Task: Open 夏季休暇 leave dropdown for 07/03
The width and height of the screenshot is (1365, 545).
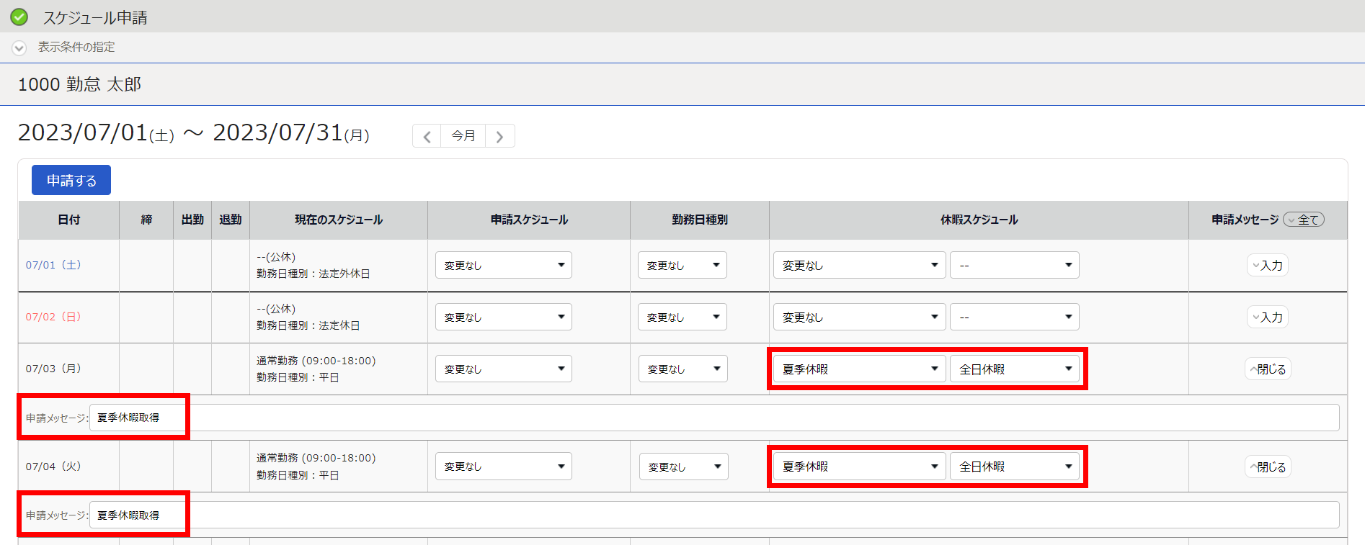Action: point(859,369)
